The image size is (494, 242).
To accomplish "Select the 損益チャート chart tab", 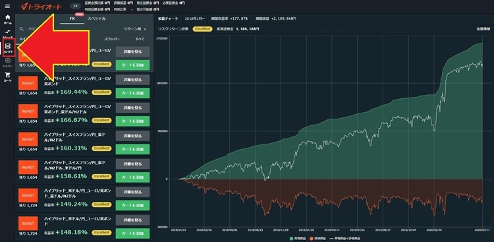I will coord(168,18).
